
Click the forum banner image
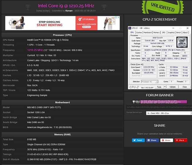pyautogui.click(x=160, y=102)
